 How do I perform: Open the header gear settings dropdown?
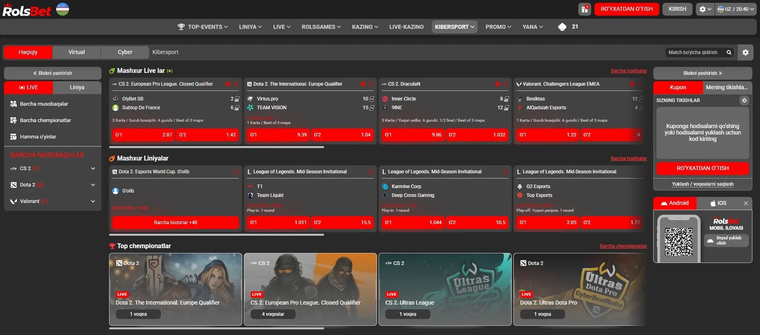pyautogui.click(x=705, y=9)
